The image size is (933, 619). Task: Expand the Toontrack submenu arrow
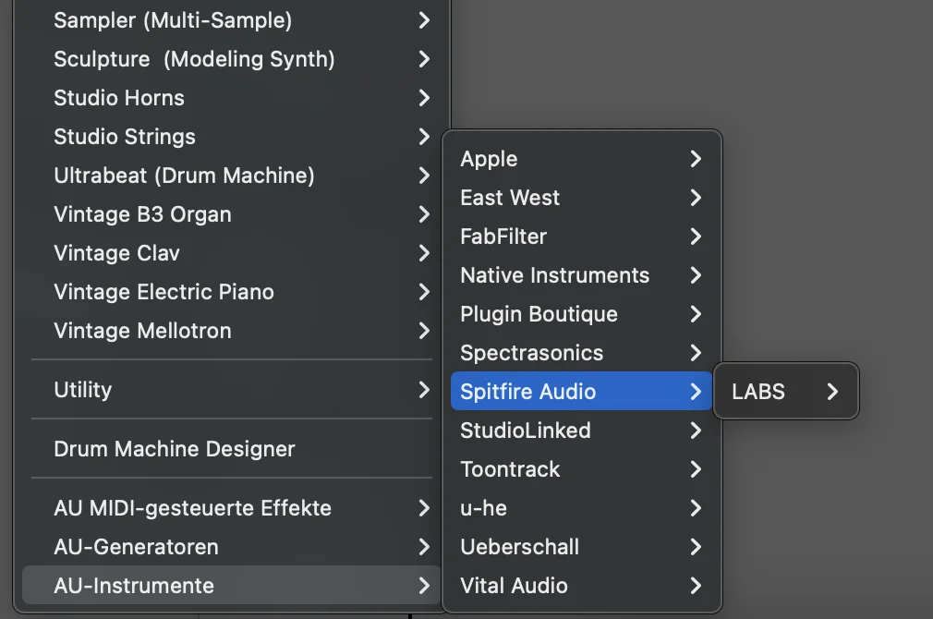696,469
